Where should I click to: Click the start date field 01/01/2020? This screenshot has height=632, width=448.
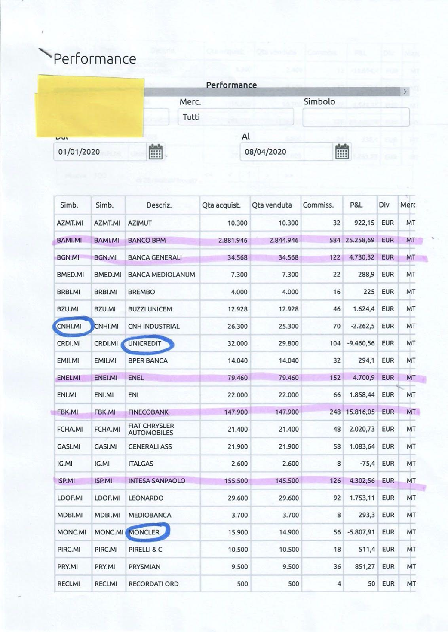coord(100,152)
